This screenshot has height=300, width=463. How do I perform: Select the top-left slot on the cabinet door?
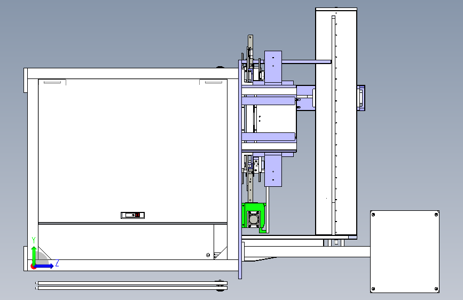[x=52, y=82]
